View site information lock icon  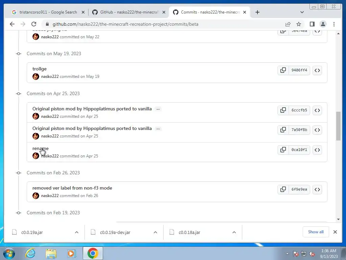coord(47,24)
